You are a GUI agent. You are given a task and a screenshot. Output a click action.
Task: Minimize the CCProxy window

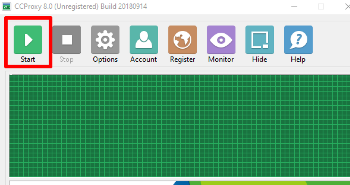(294, 7)
